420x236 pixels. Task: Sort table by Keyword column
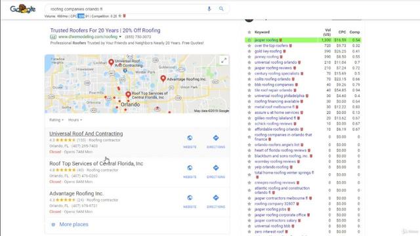(262, 32)
